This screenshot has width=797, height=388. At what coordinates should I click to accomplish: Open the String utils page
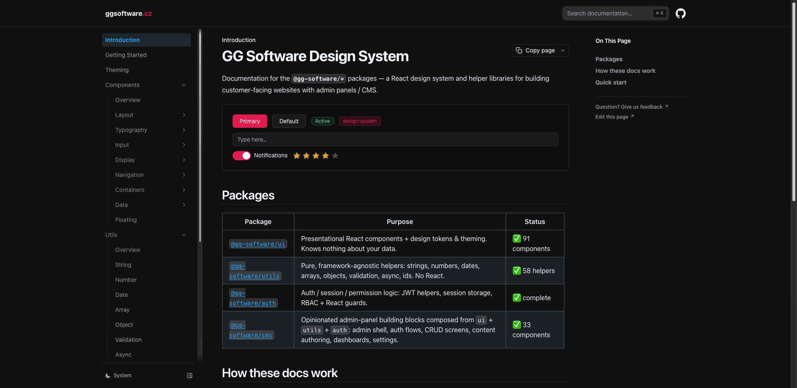pos(151,265)
